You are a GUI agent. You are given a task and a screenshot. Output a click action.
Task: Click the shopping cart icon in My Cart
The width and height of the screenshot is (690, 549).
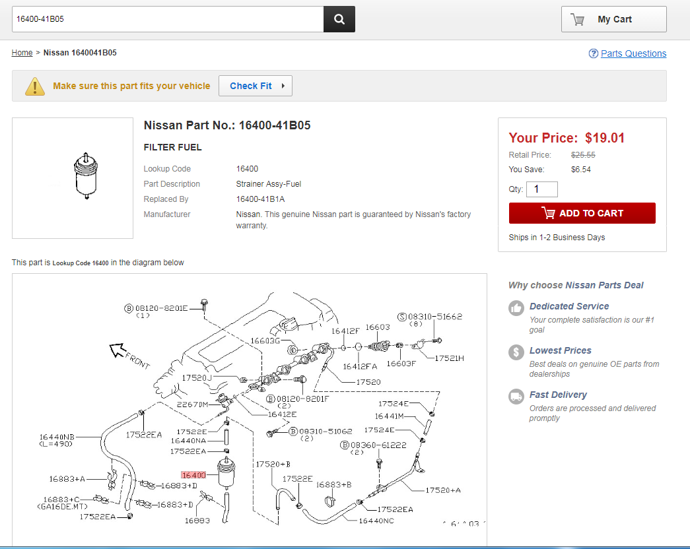click(x=578, y=19)
